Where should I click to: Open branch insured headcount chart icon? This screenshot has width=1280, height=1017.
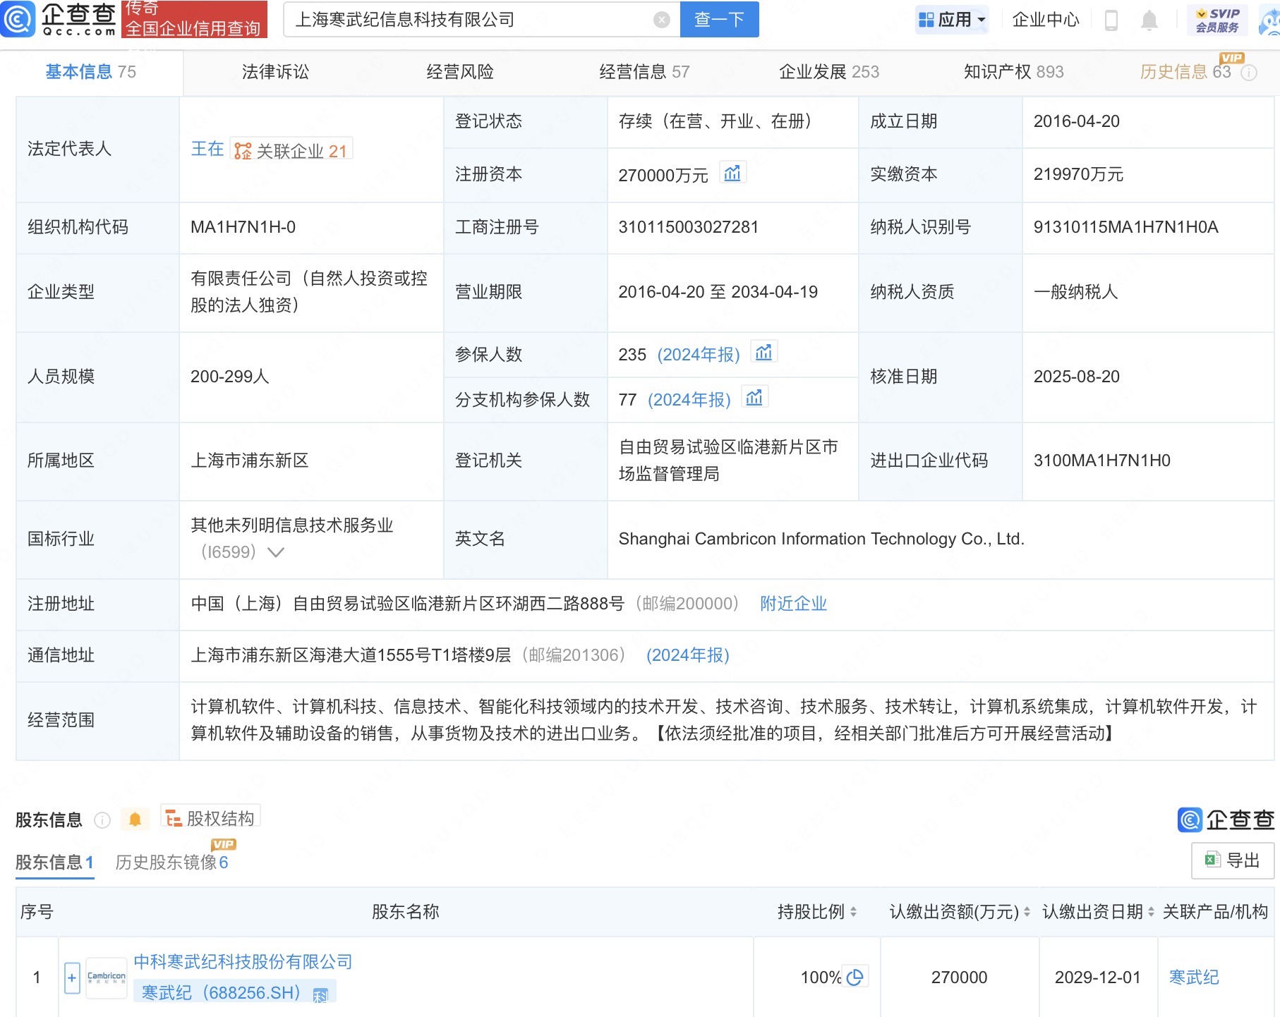tap(754, 398)
